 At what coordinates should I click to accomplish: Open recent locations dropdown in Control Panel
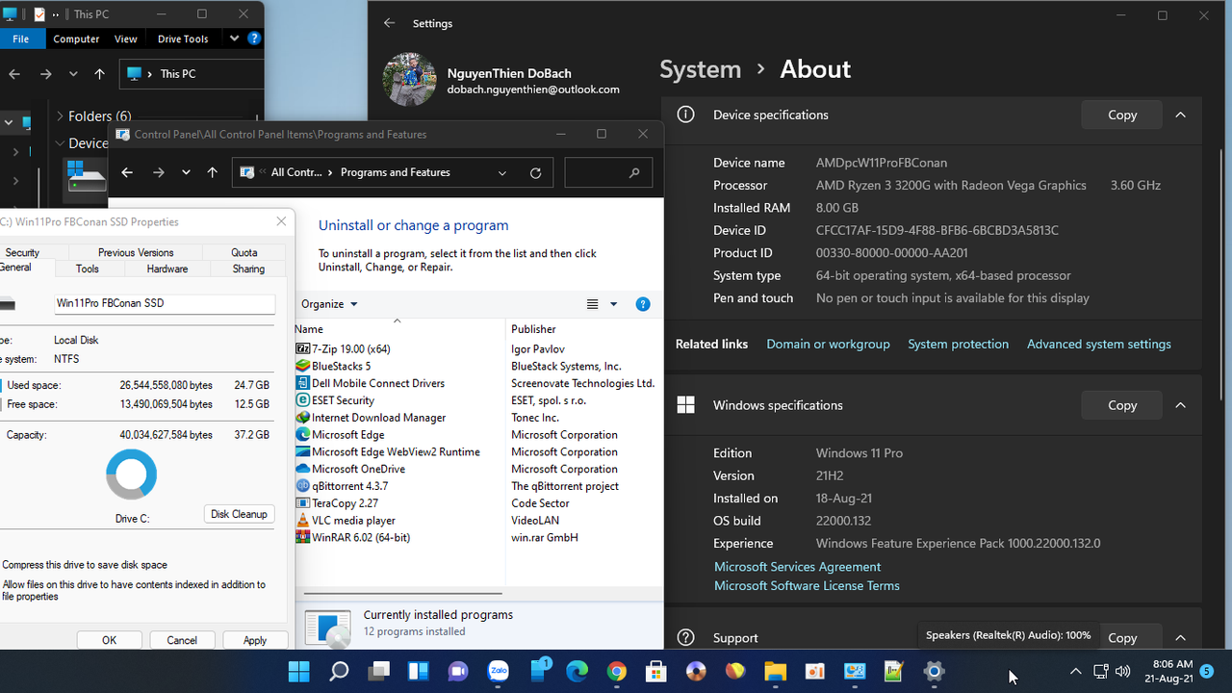(x=186, y=173)
